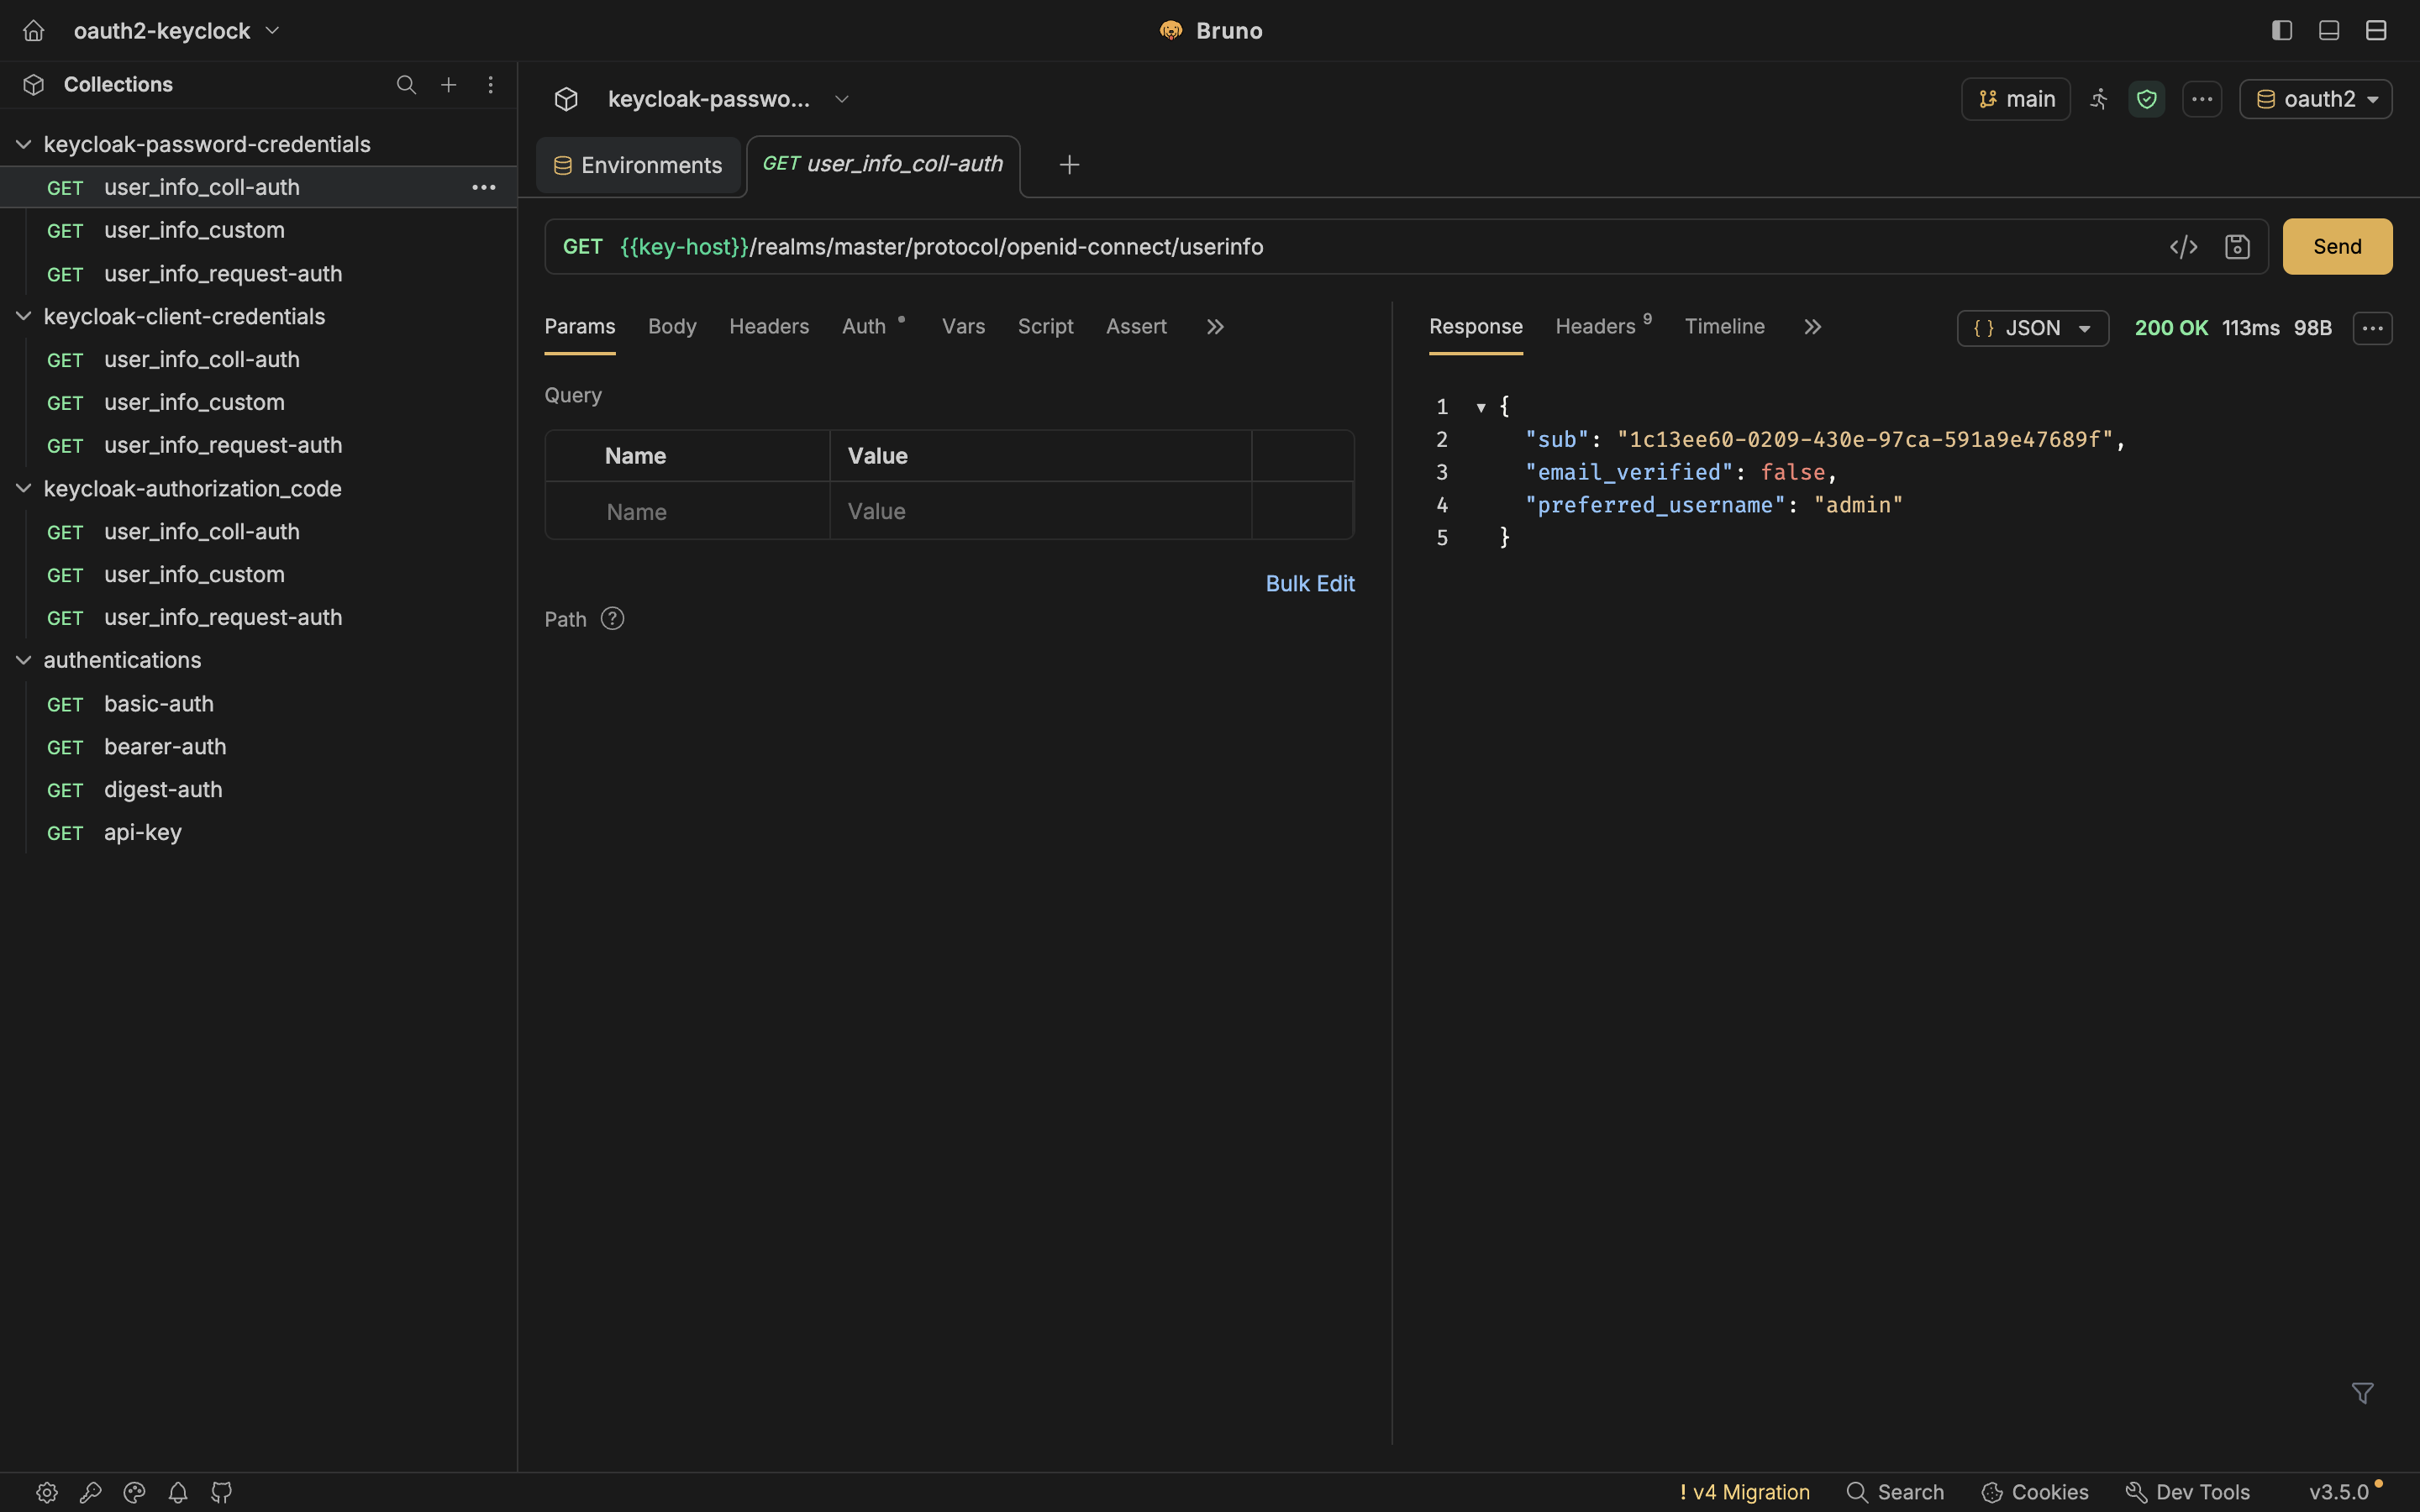Collapse keycloak-client-credentials folder
2420x1512 pixels.
coord(23,316)
